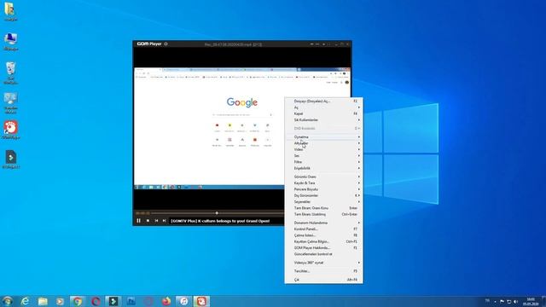Open 'Dış Görünümler' submenu

click(324, 195)
